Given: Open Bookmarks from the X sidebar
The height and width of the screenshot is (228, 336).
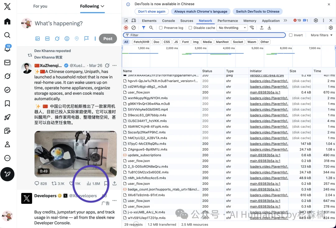Looking at the screenshot, I should point(7,103).
